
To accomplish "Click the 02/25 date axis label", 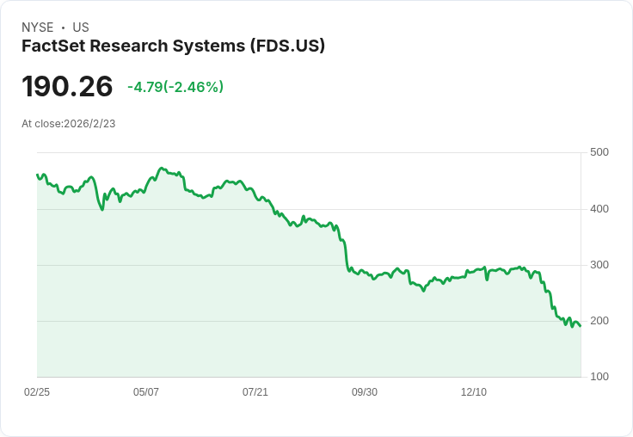I will (x=37, y=391).
